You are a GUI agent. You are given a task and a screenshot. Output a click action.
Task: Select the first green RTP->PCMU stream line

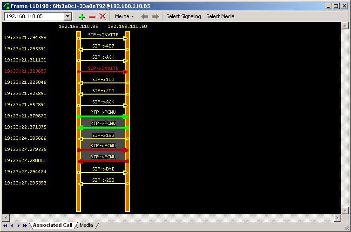pos(103,116)
